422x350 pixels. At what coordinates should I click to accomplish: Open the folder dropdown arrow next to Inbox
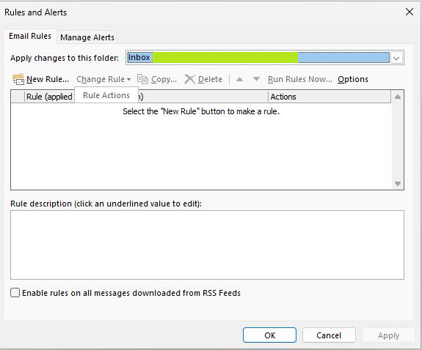pyautogui.click(x=396, y=58)
